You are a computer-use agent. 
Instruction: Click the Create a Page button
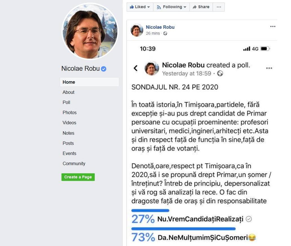coord(78,177)
